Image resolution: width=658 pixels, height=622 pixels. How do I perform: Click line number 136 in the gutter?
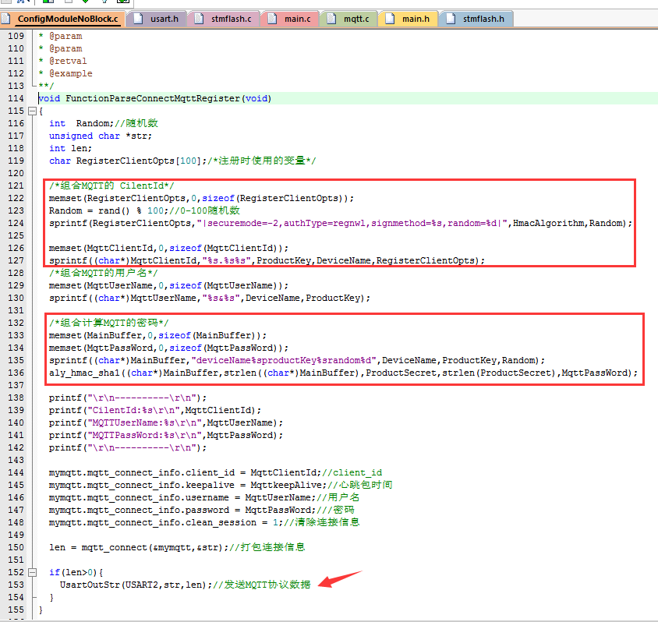pos(16,373)
